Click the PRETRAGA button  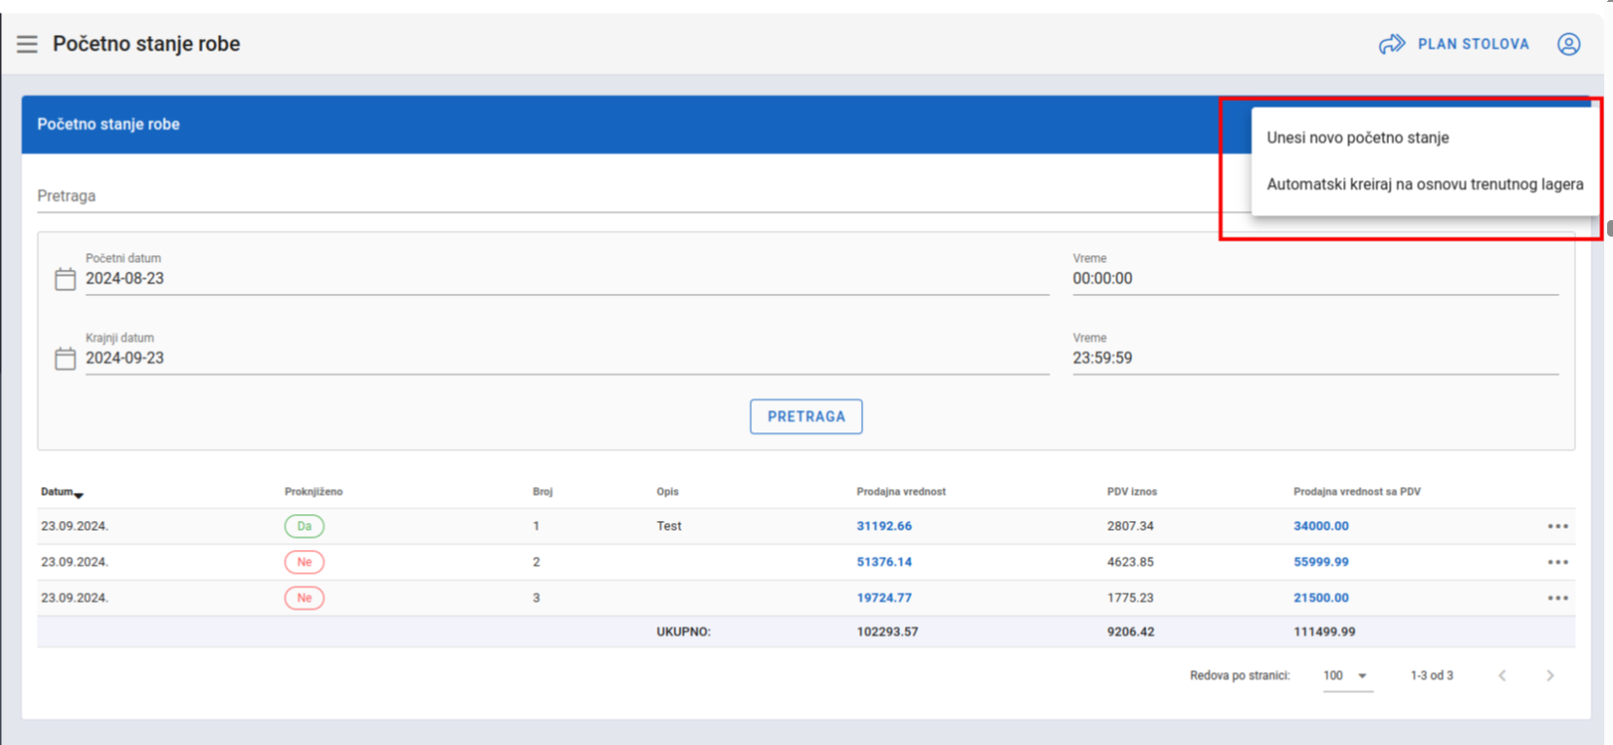(x=806, y=417)
